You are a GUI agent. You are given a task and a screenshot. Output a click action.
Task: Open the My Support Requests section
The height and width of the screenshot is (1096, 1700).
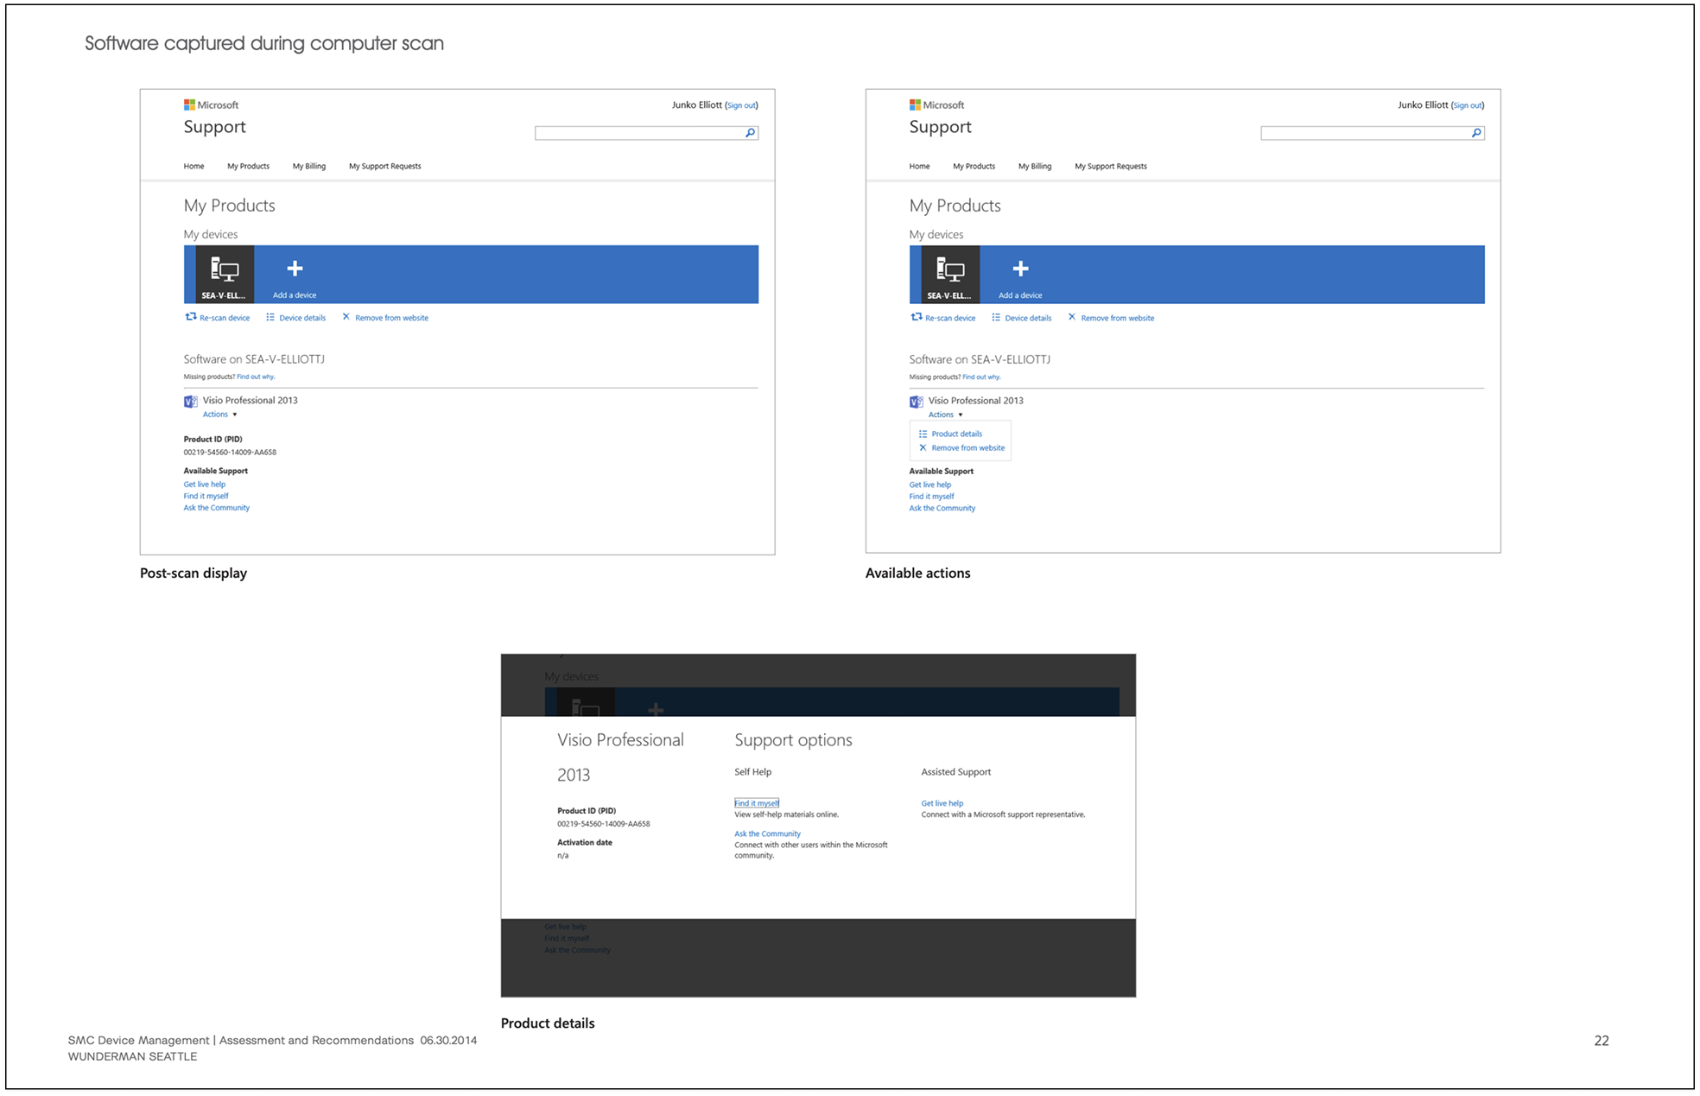(384, 166)
